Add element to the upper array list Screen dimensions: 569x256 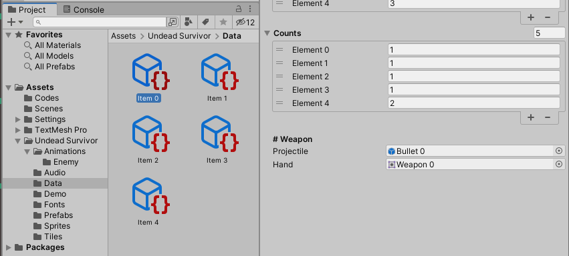coord(530,17)
